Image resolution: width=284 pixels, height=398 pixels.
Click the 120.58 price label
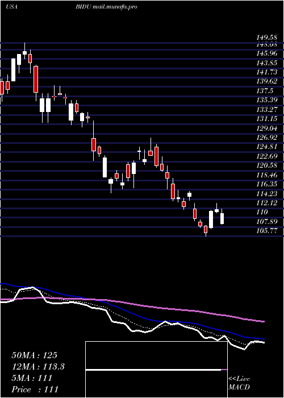pyautogui.click(x=267, y=165)
